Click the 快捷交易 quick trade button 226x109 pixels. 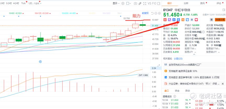point(220,20)
